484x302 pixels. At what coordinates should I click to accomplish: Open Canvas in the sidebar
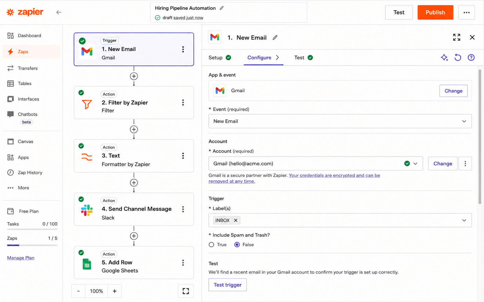[31, 142]
